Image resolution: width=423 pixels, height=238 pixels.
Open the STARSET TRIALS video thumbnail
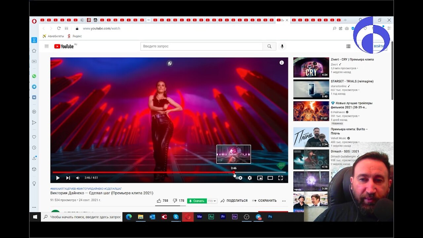click(x=311, y=89)
